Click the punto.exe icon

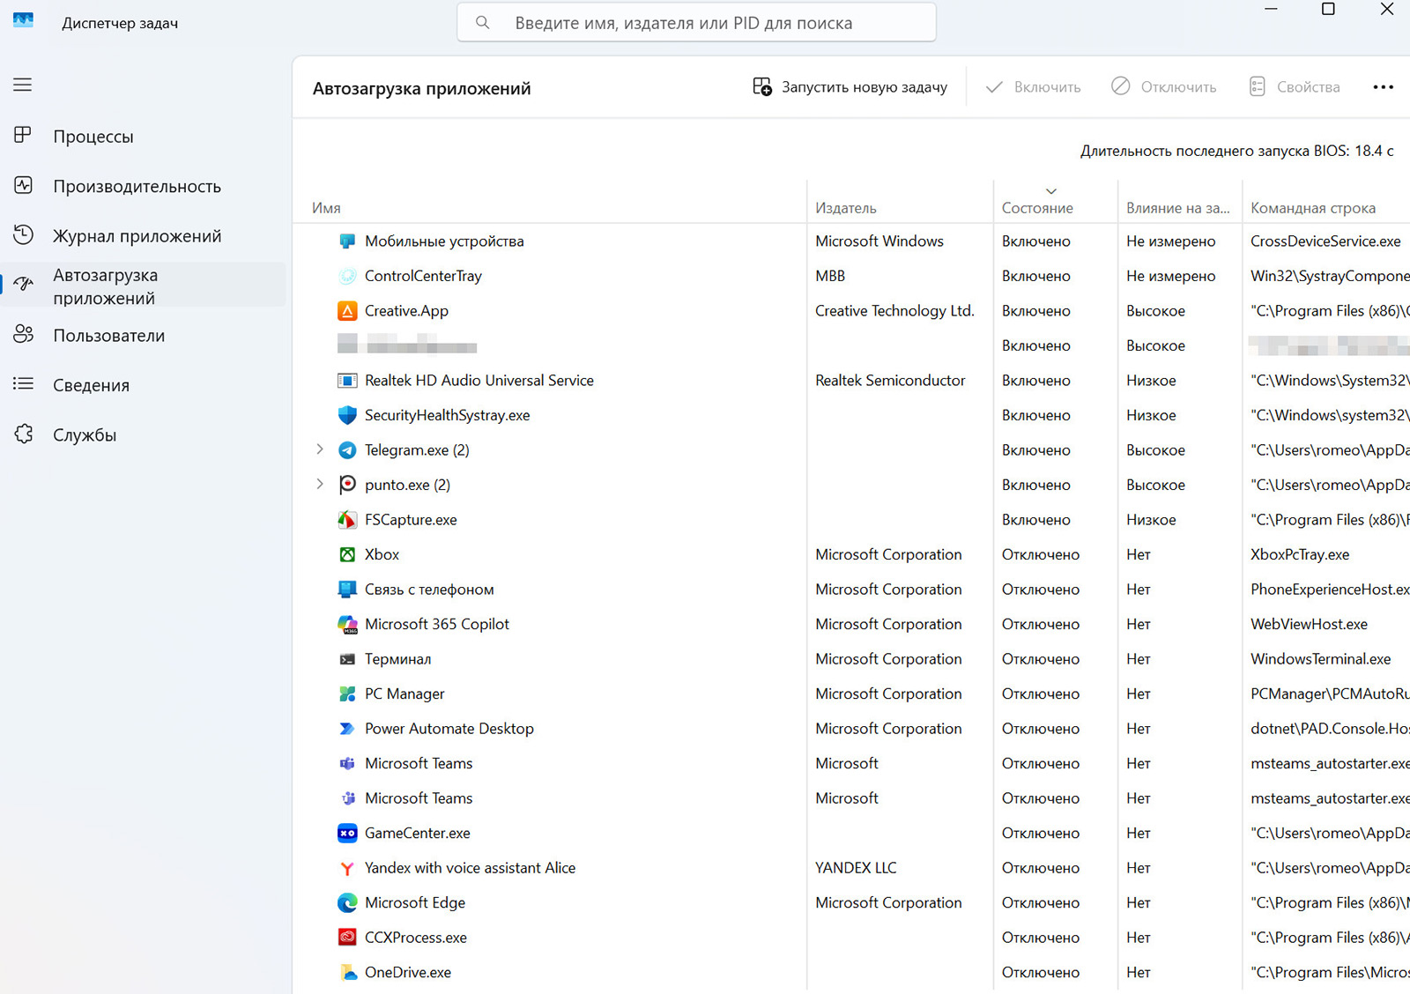pyautogui.click(x=347, y=485)
